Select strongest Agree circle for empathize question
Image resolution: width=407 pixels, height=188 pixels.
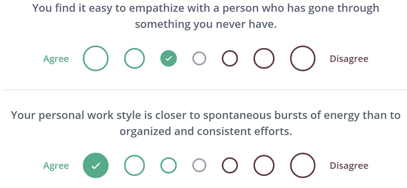(x=96, y=58)
